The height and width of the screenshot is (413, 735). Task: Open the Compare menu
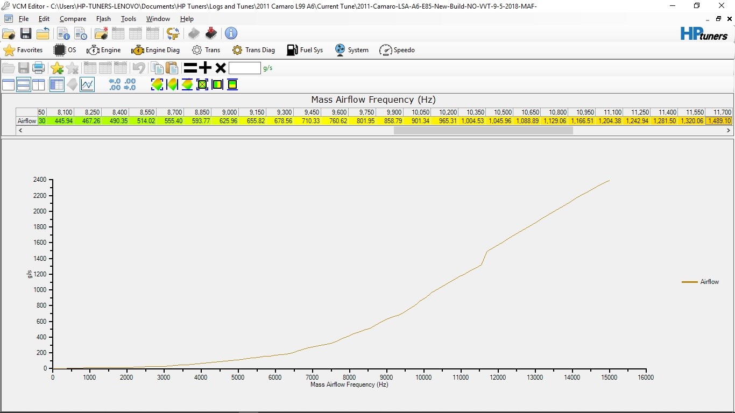tap(73, 19)
